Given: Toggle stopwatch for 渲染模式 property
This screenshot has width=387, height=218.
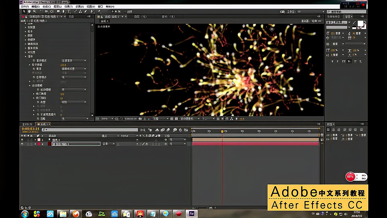Looking at the screenshot, I should click(34, 61).
